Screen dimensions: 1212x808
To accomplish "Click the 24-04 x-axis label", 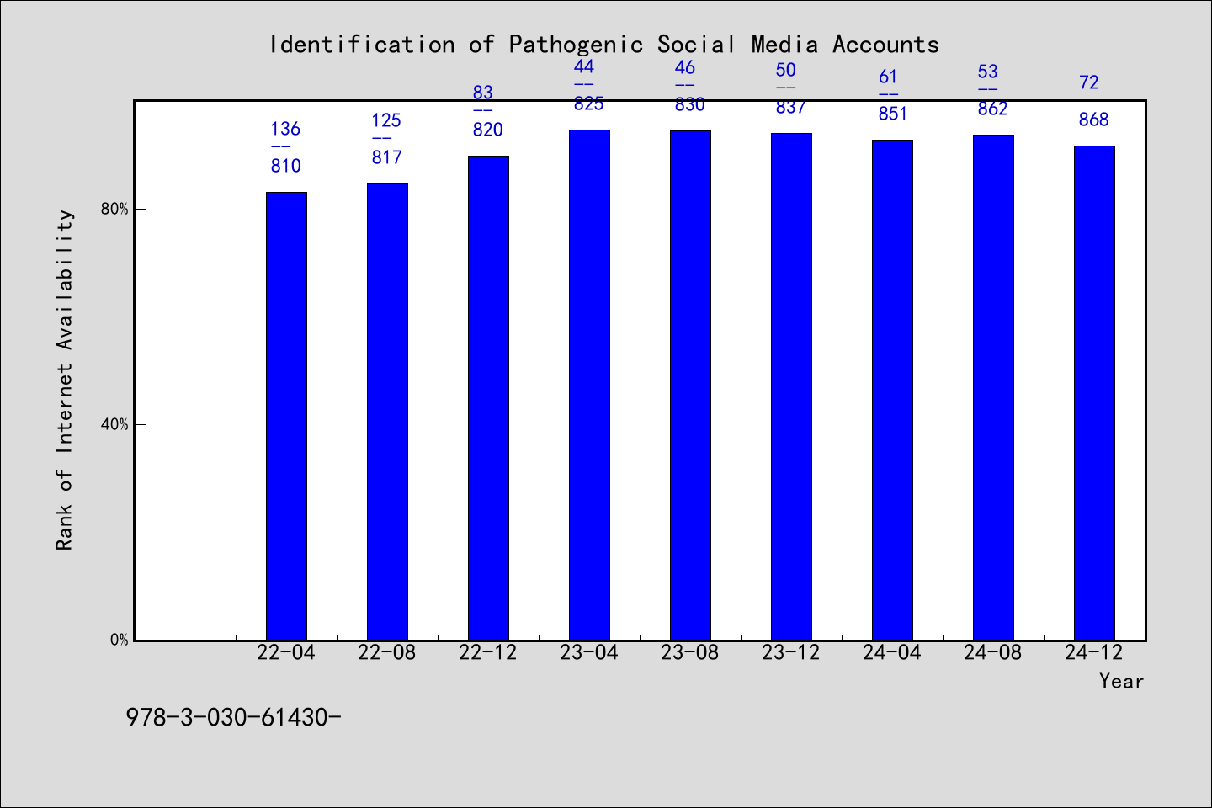I will pos(892,652).
